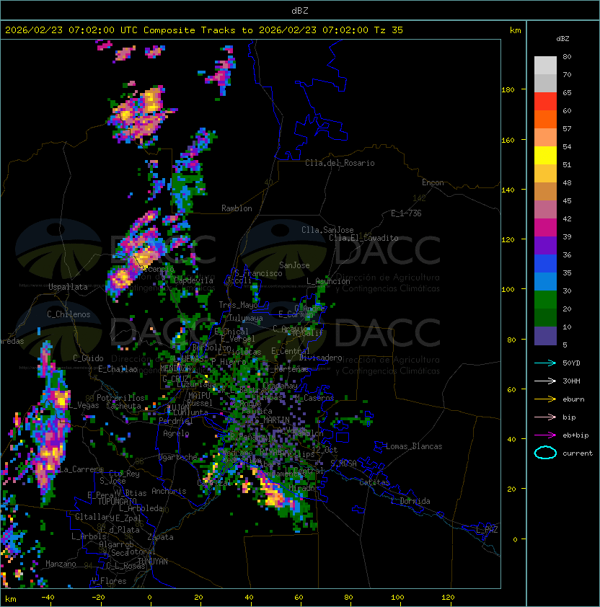This screenshot has height=607, width=600.
Task: Click the 'Potrerillos' map label
Action: [x=120, y=398]
